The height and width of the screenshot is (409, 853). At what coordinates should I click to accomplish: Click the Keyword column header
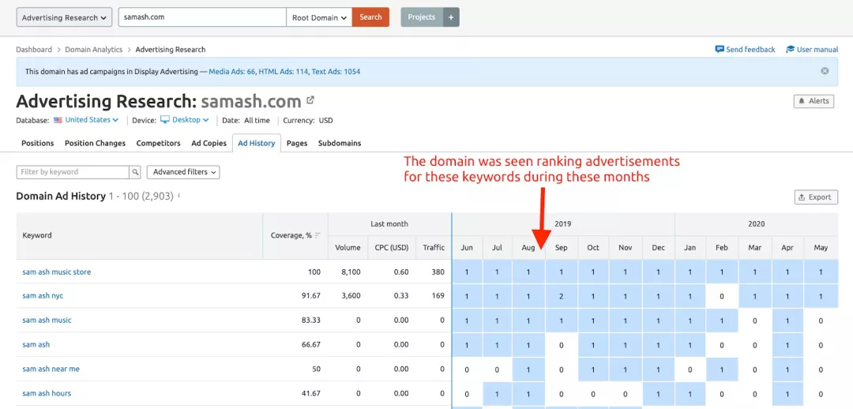point(139,235)
